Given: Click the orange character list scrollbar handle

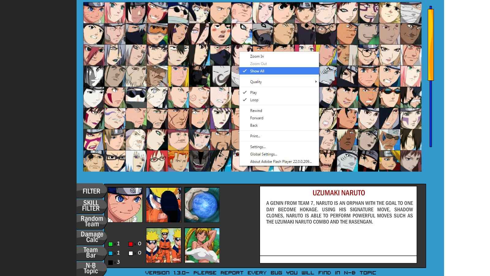Looking at the screenshot, I should (431, 44).
